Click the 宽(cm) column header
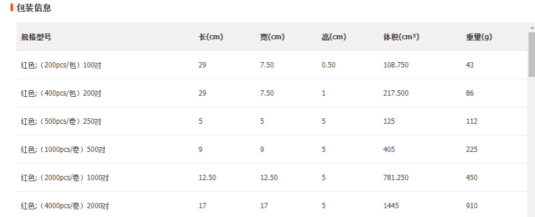 point(272,37)
